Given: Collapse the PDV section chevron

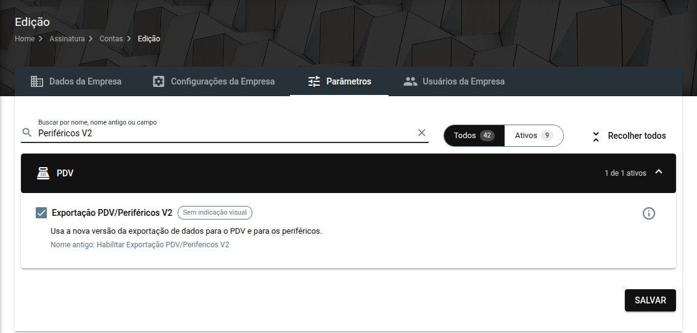Looking at the screenshot, I should coord(659,172).
